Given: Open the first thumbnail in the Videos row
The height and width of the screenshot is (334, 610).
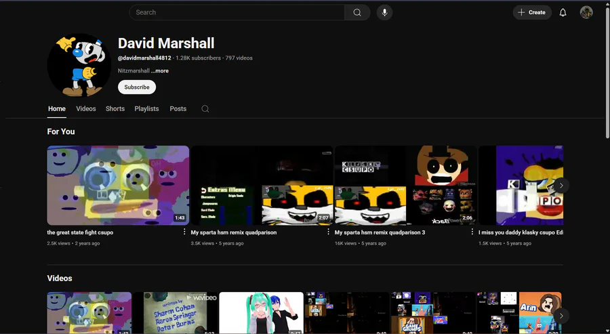Looking at the screenshot, I should [x=89, y=313].
